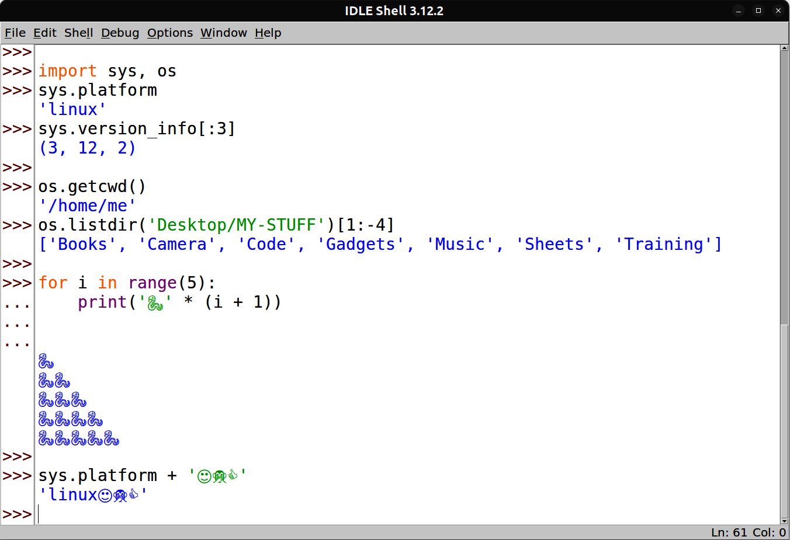Click the scrollbar track above the thumb
The width and height of the screenshot is (790, 540).
coord(784,175)
